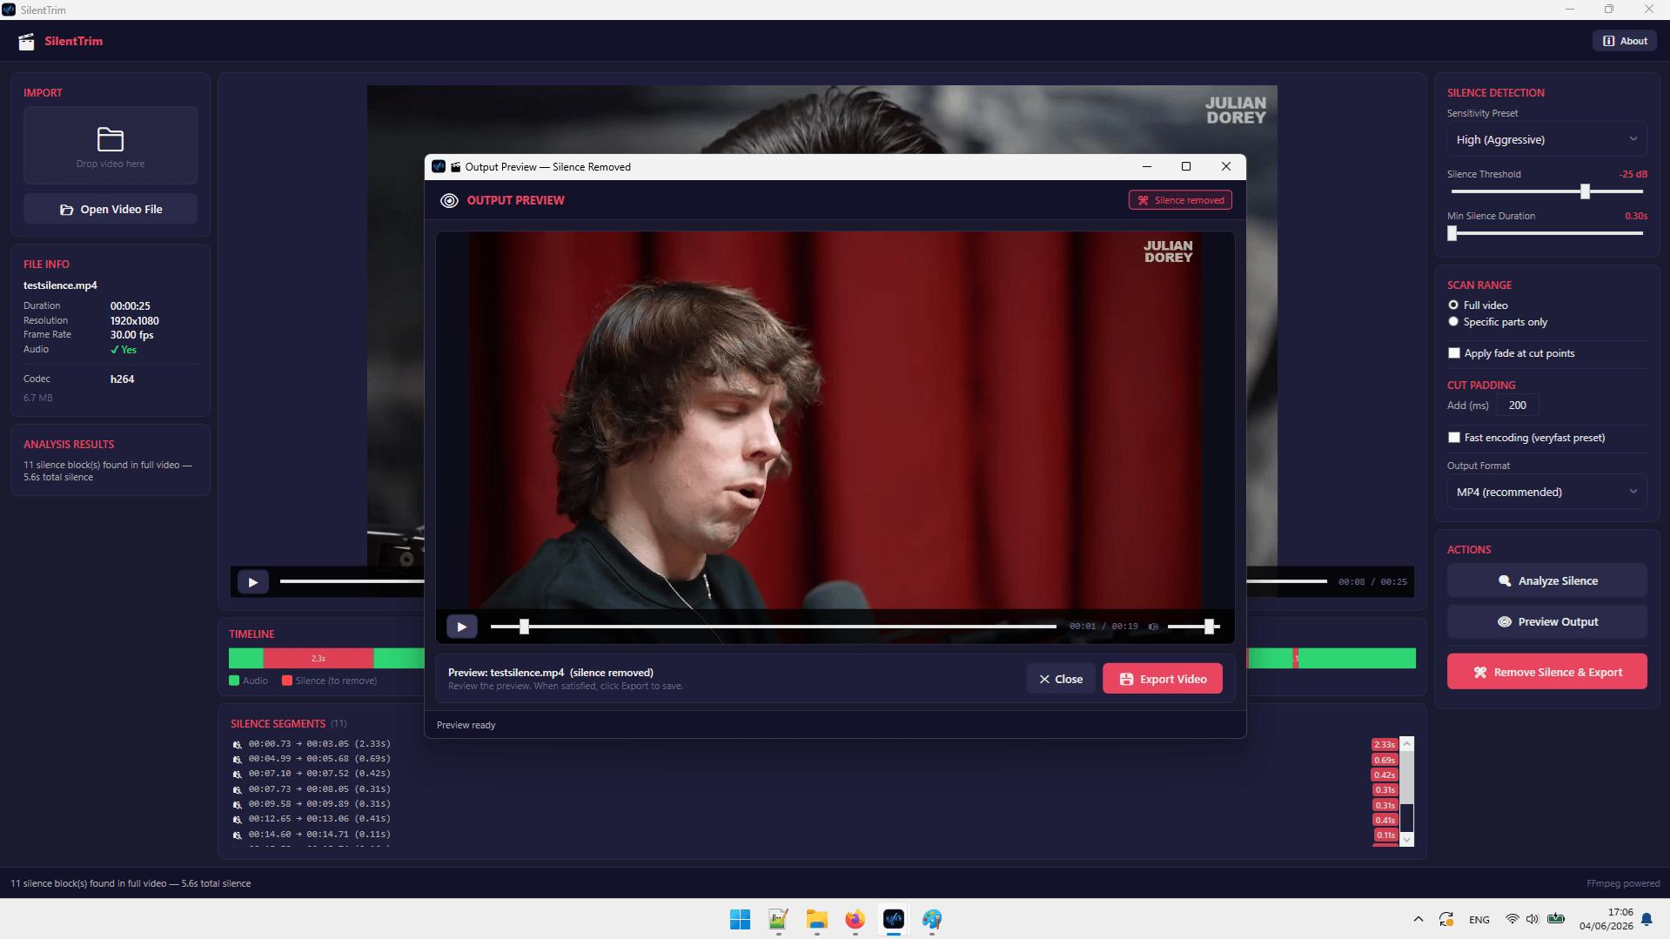Click Export Video button

click(x=1162, y=679)
